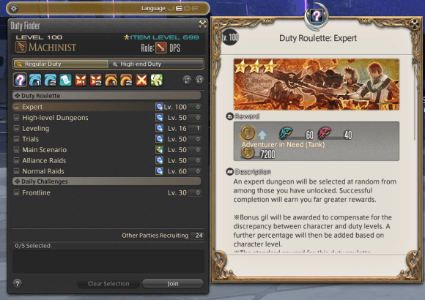
Task: Click the Join button
Action: pyautogui.click(x=173, y=283)
